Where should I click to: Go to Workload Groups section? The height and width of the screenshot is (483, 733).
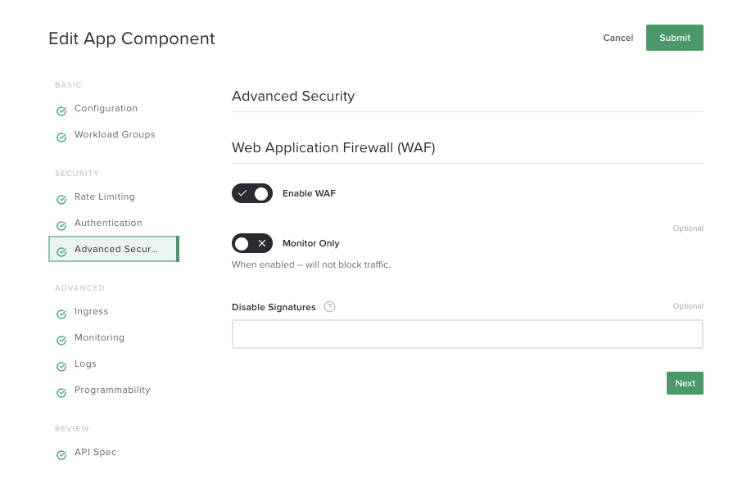(x=114, y=135)
